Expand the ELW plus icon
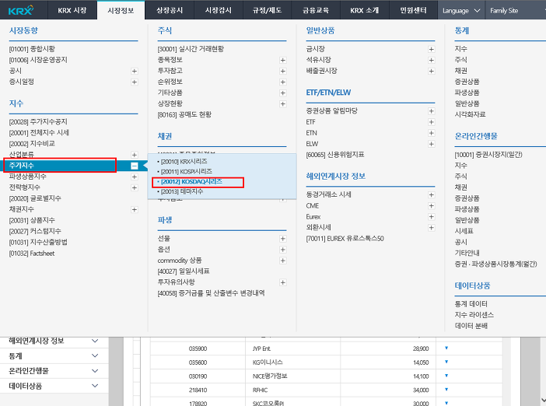Image resolution: width=546 pixels, height=406 pixels. click(431, 144)
